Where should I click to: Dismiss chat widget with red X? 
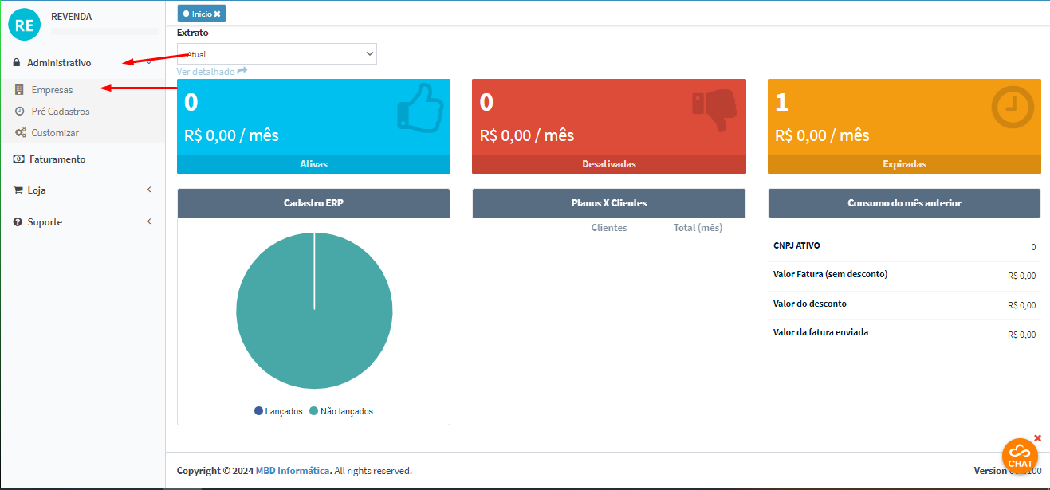[1037, 437]
